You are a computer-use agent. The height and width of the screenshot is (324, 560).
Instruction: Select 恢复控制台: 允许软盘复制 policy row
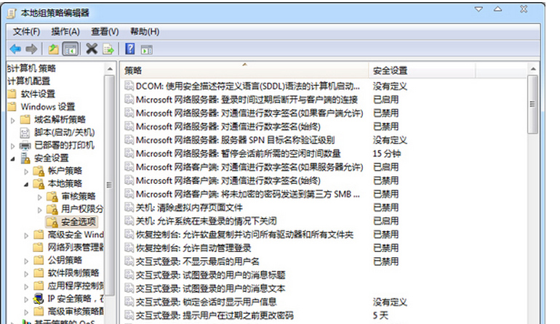point(244,235)
